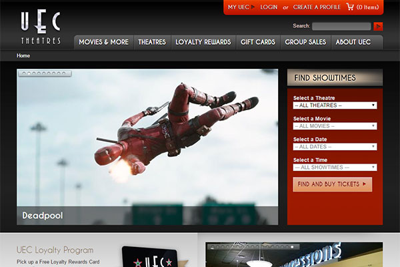Follow the Create a Profile link
The height and width of the screenshot is (267, 400).
click(317, 7)
